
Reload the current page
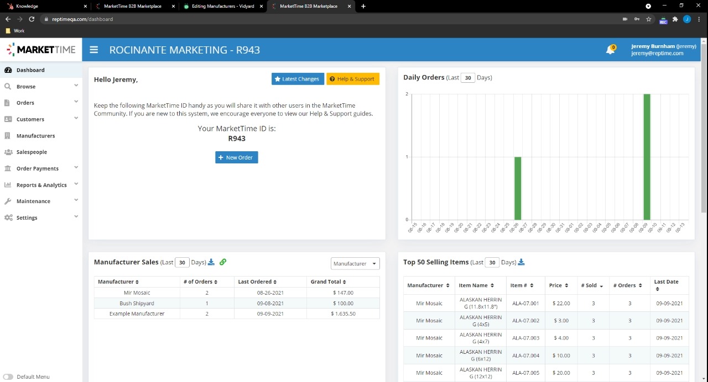(x=32, y=19)
